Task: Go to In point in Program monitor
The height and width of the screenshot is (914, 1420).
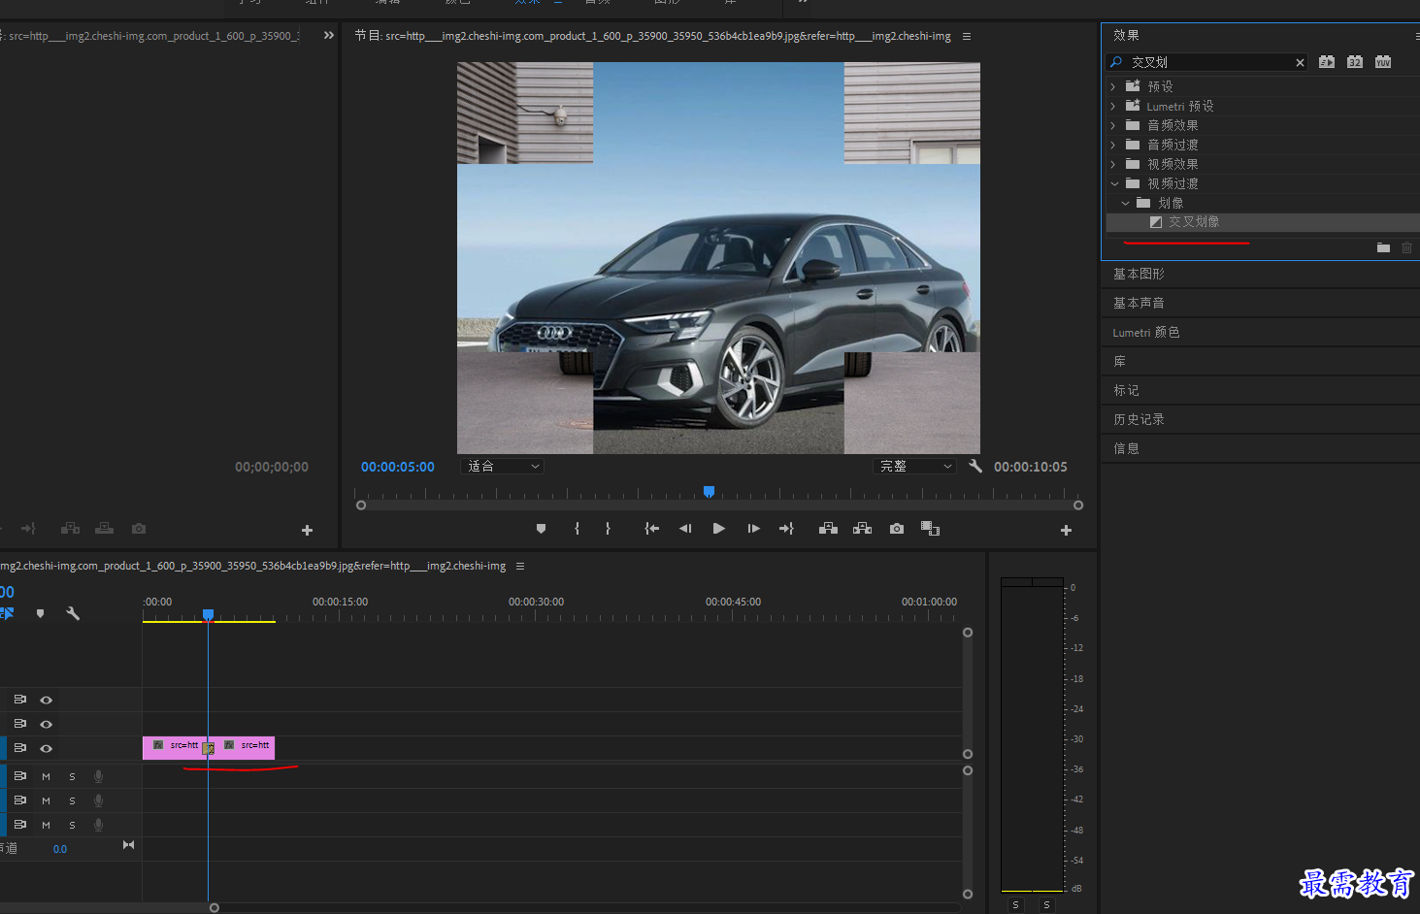Action: (652, 529)
